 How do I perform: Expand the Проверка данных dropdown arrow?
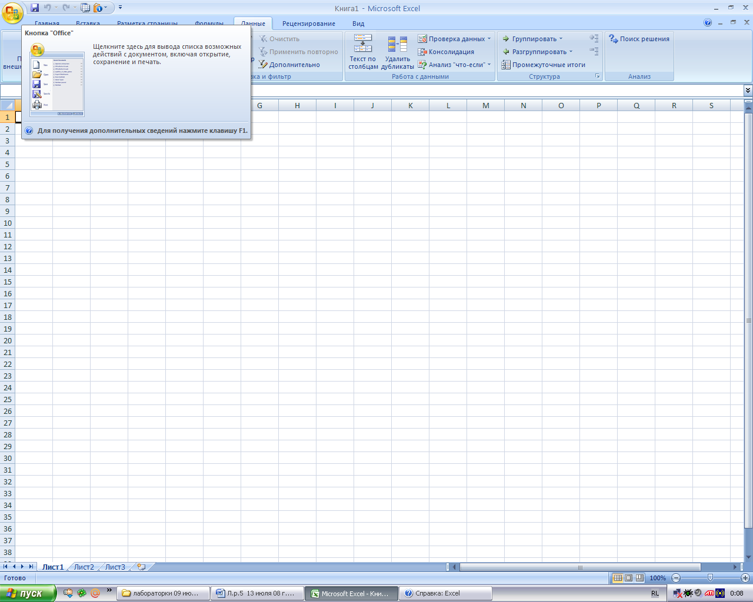click(489, 39)
